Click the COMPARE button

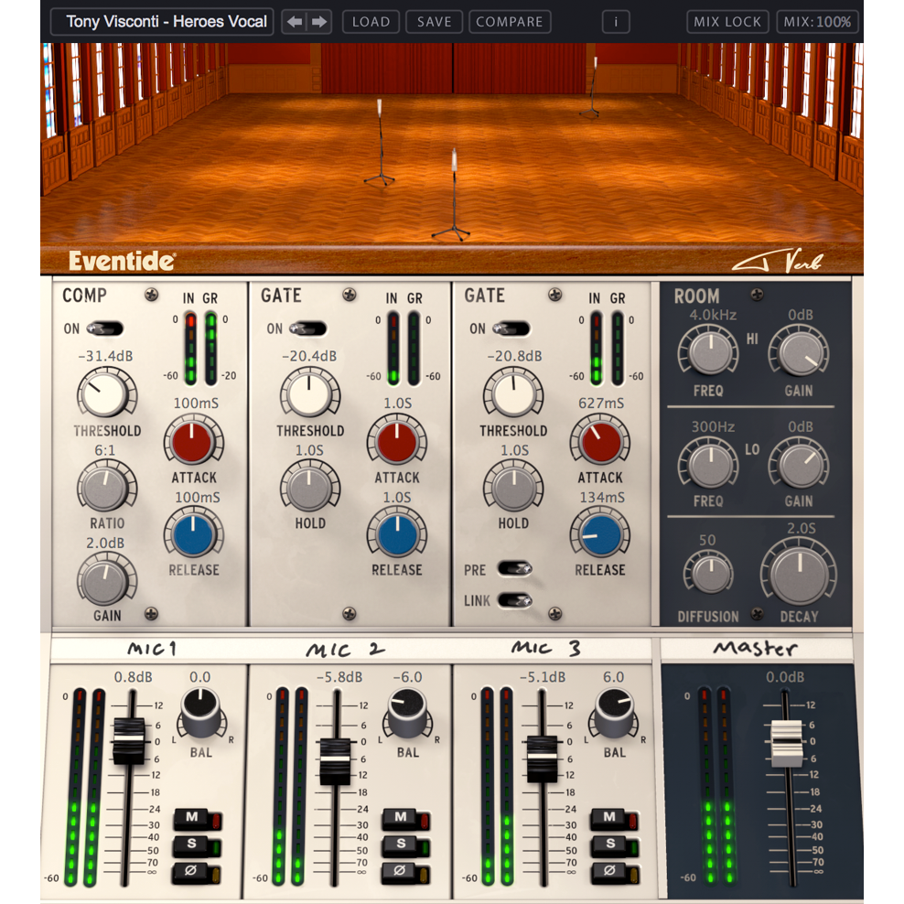coord(510,22)
